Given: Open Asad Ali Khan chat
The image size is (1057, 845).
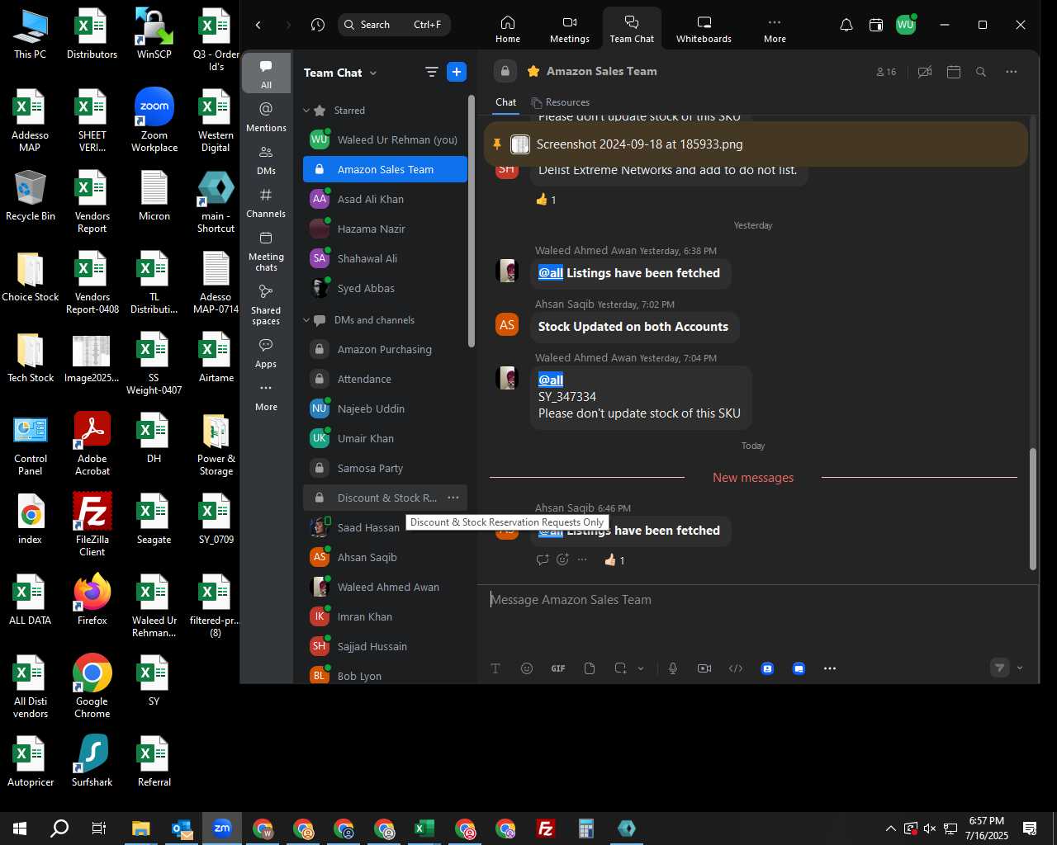Looking at the screenshot, I should tap(385, 199).
